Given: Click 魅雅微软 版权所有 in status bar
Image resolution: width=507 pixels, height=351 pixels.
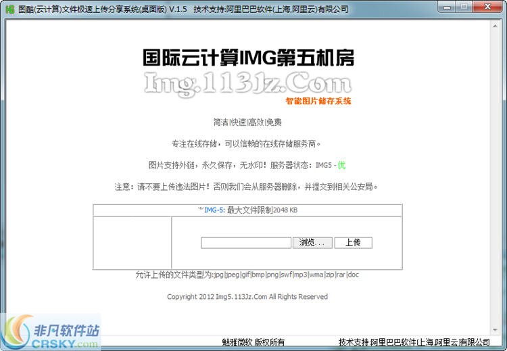Looking at the screenshot, I should pos(254,342).
